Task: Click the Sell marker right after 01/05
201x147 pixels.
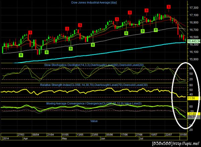Action: click(x=67, y=29)
